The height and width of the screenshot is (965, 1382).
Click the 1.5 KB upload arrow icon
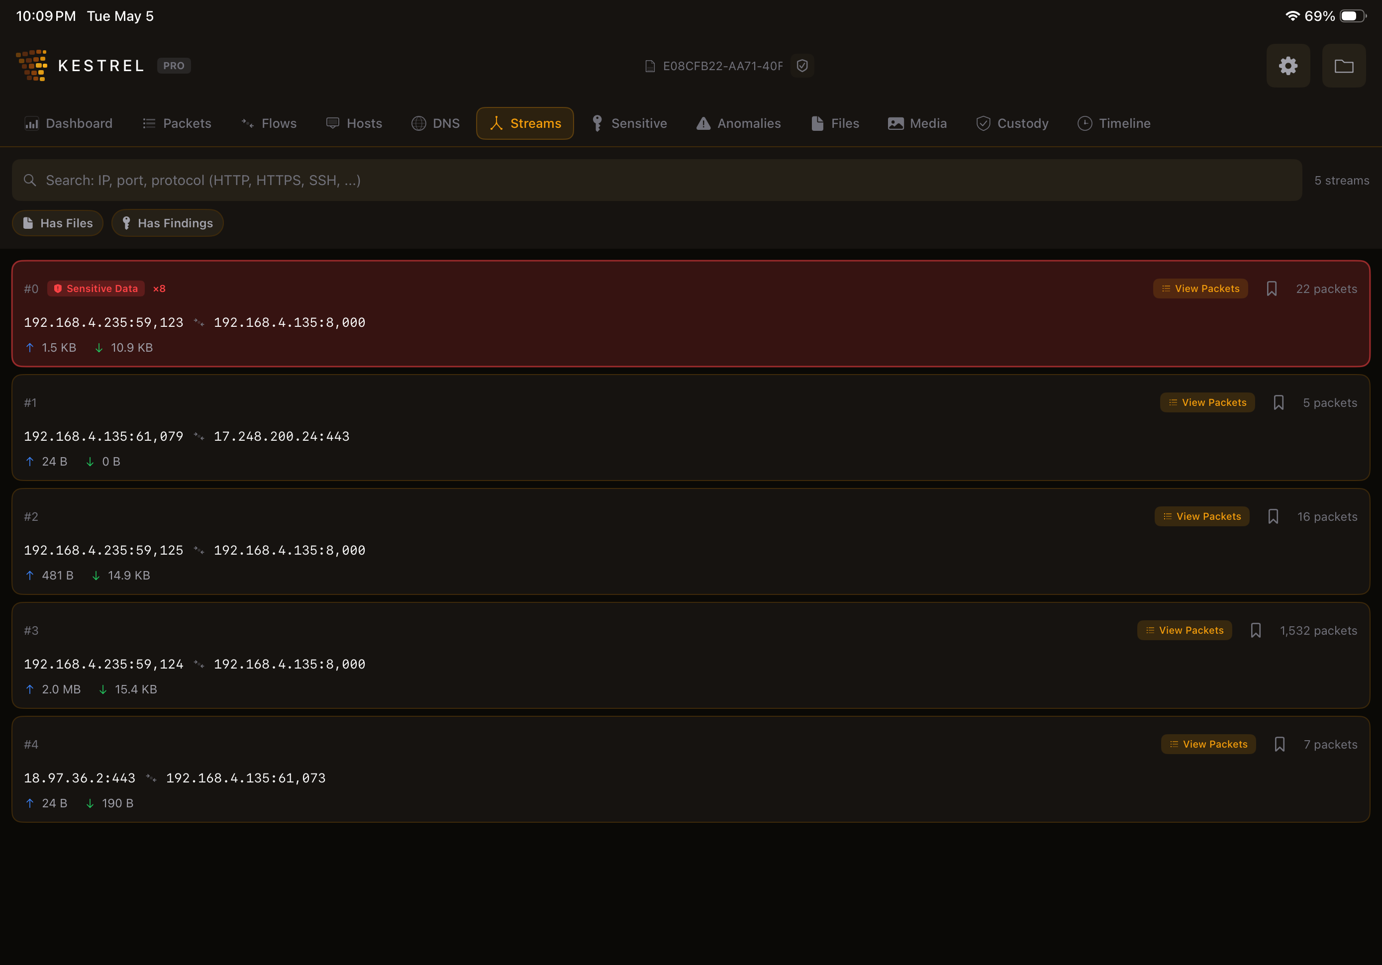tap(30, 347)
